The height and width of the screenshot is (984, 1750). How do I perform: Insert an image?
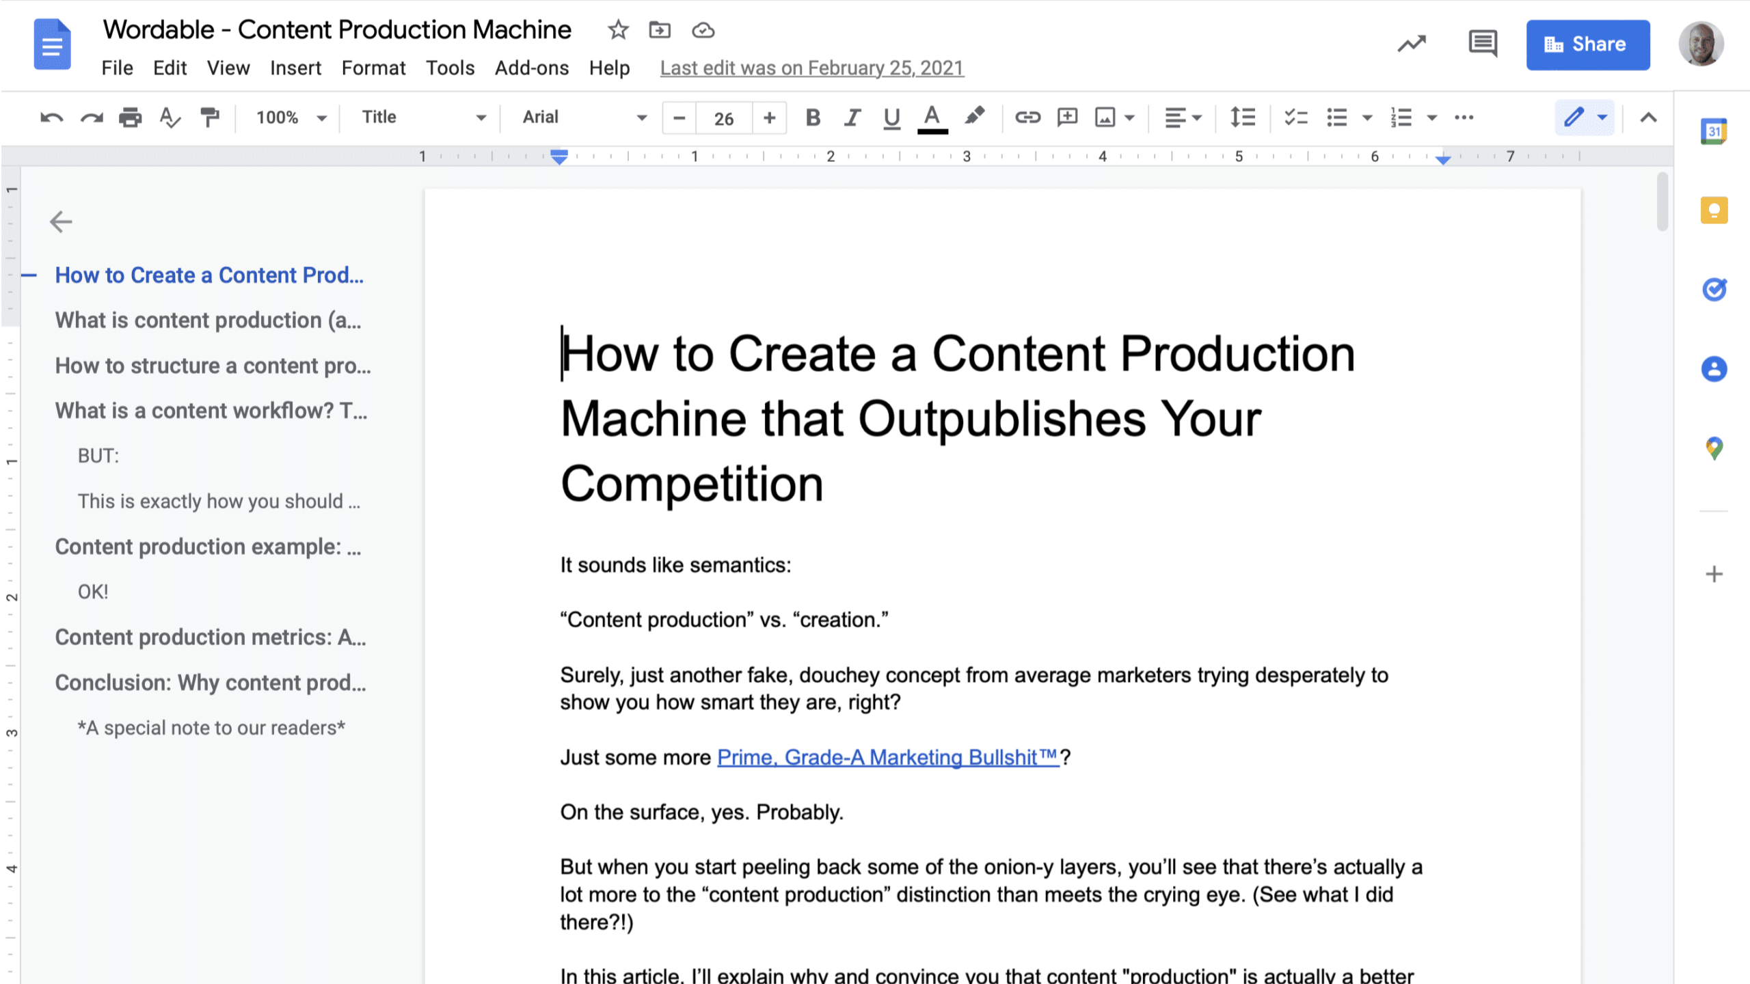[1106, 118]
